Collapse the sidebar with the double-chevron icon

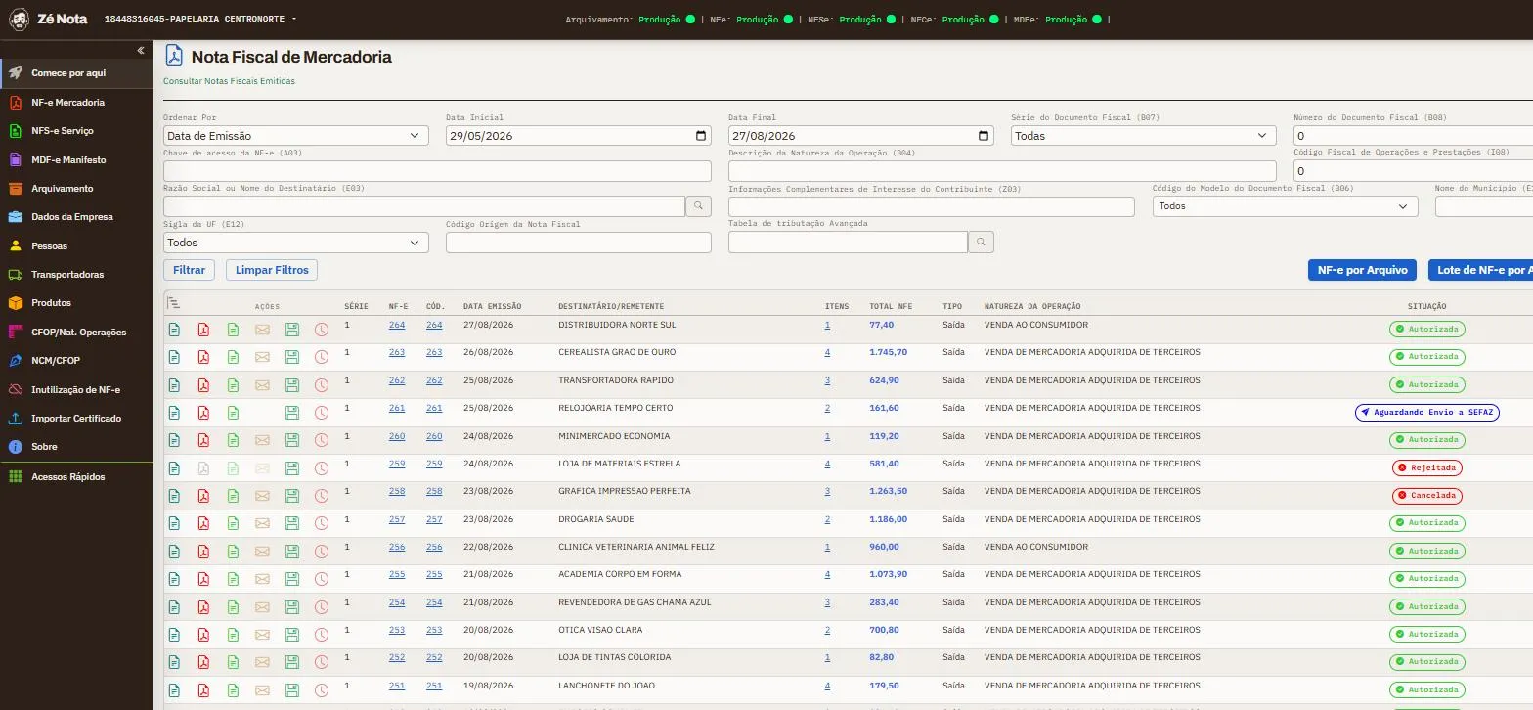pos(141,50)
